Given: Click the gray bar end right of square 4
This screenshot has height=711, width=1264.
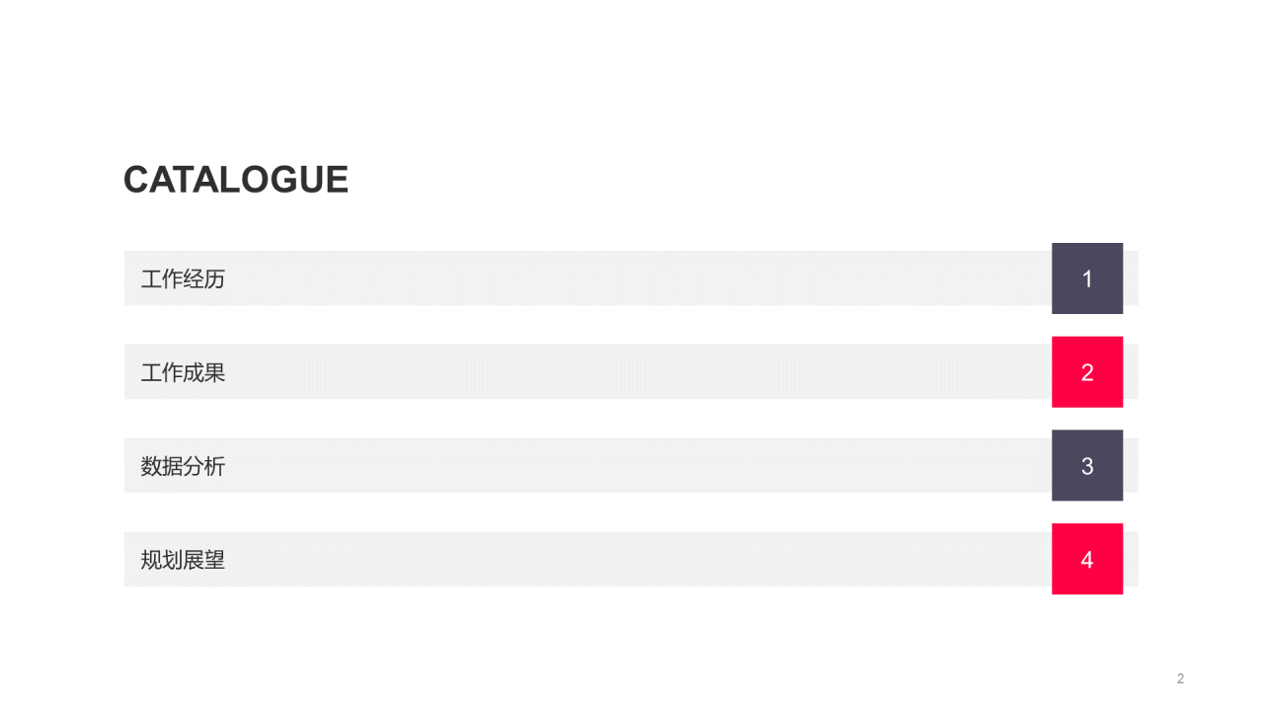Looking at the screenshot, I should [1131, 560].
